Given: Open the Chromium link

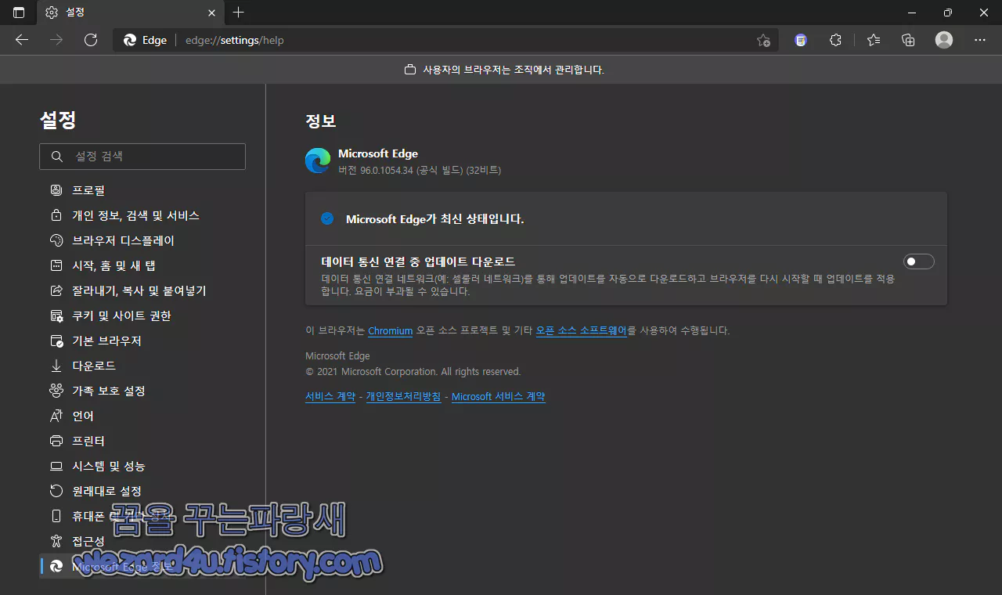Looking at the screenshot, I should tap(390, 331).
